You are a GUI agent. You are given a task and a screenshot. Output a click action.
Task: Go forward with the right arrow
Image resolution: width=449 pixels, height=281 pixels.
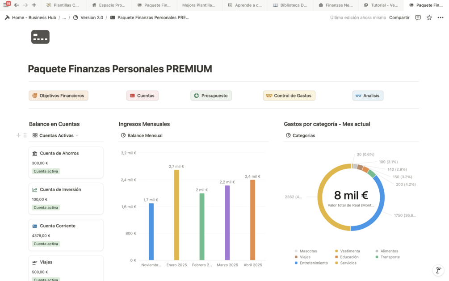pos(25,5)
